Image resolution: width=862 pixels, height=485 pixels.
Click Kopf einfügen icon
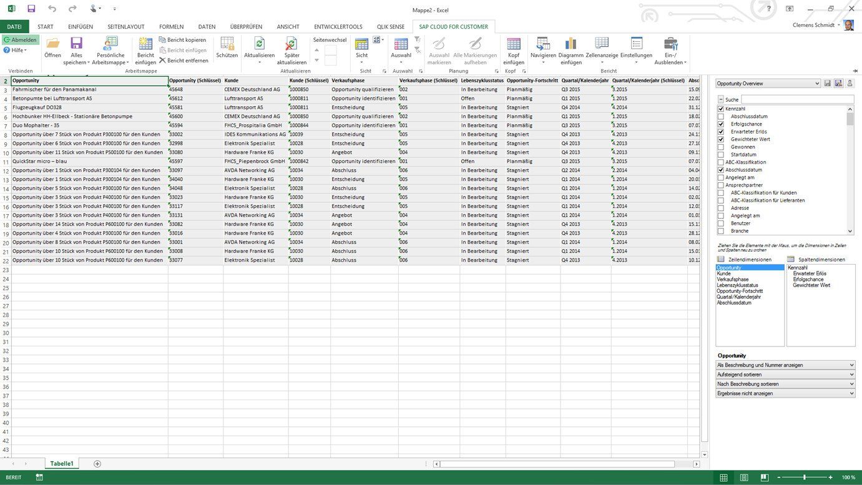514,44
